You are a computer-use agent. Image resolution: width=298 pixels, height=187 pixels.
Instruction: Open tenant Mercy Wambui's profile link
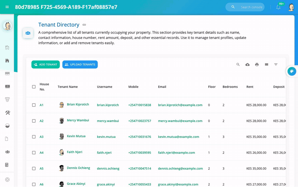pyautogui.click(x=78, y=120)
